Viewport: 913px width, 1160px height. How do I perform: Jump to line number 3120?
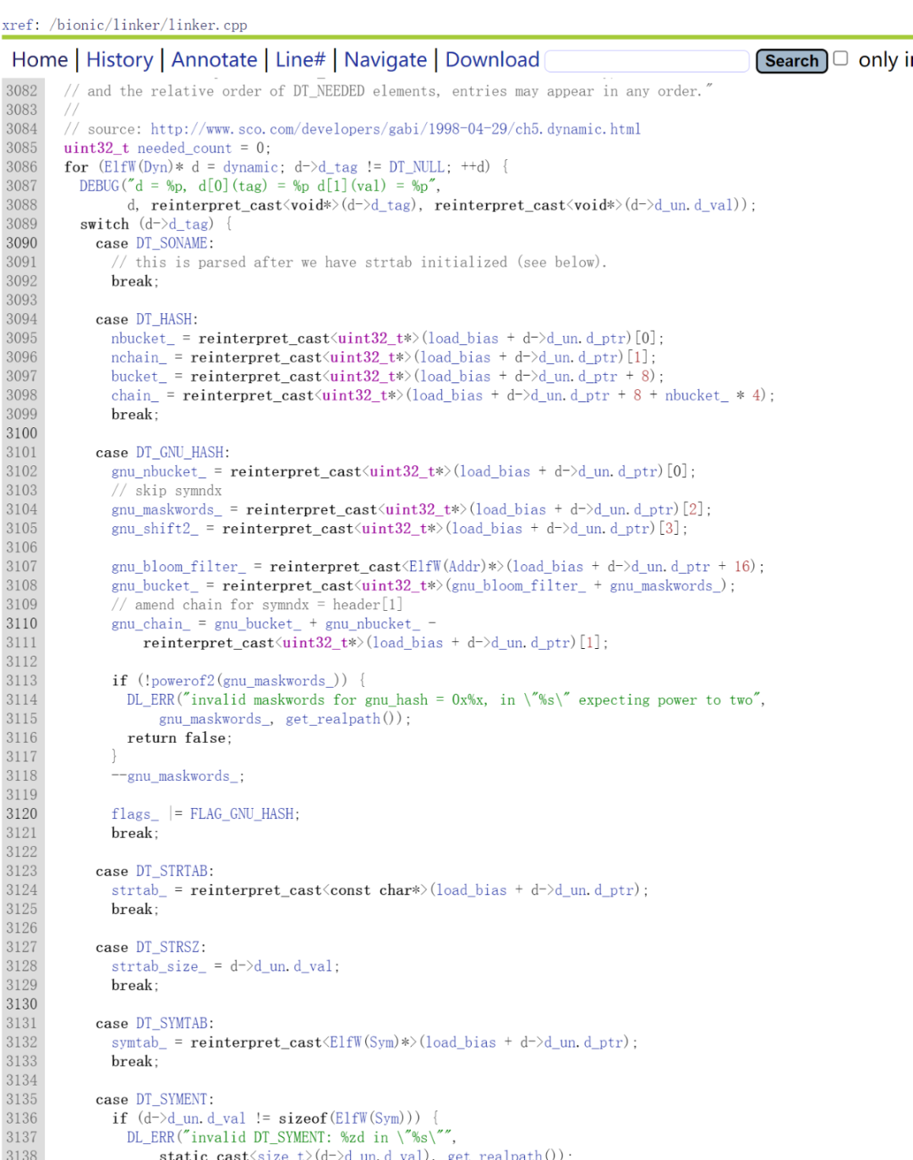coord(21,815)
